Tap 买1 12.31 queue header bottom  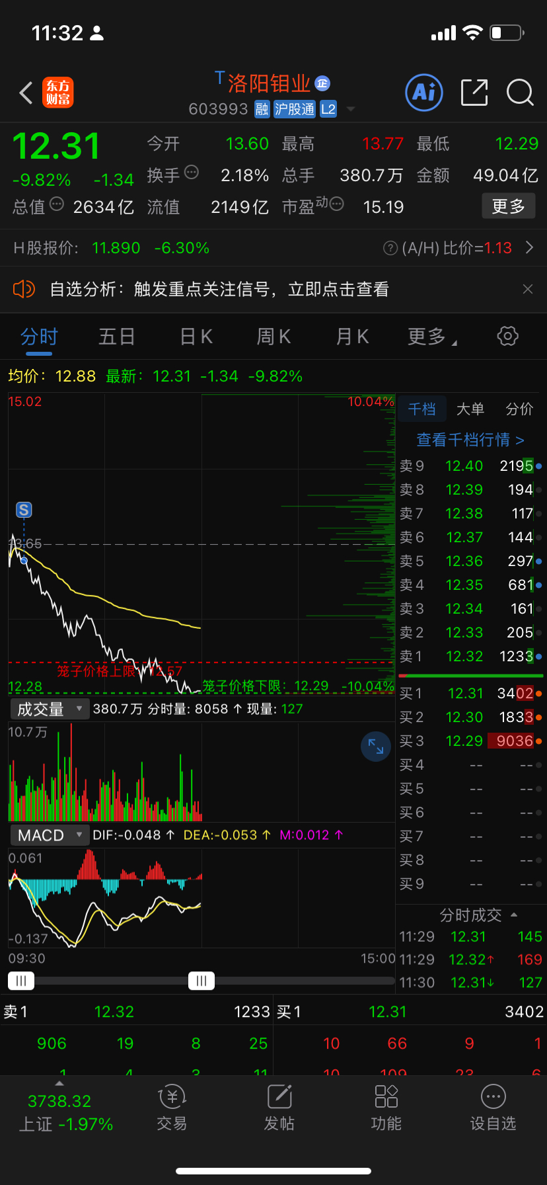410,1012
